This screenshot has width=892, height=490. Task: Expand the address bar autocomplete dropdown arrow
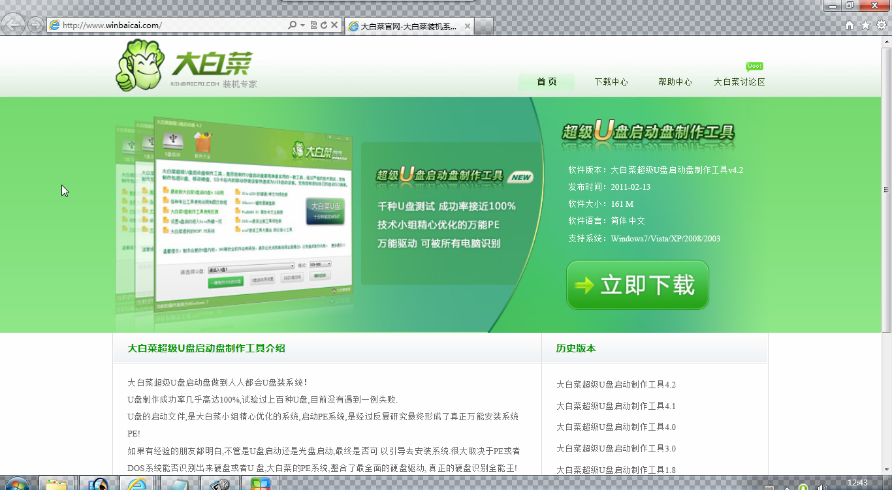[302, 25]
